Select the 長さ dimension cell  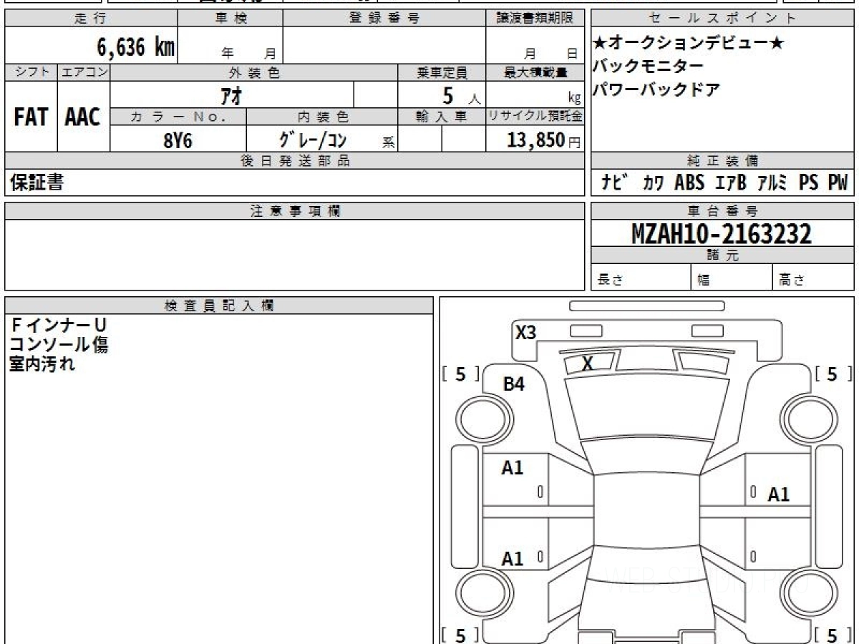641,278
